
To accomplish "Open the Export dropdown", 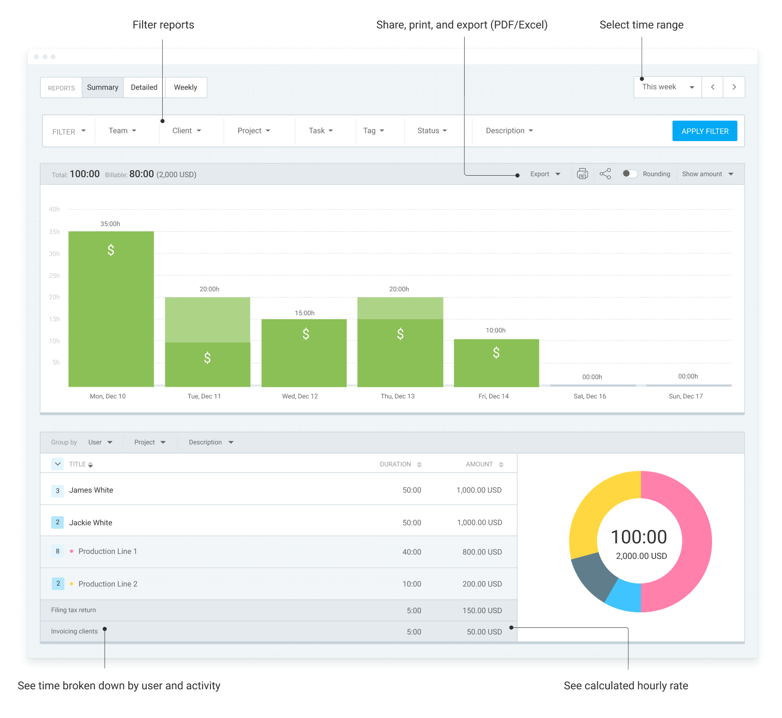I will pyautogui.click(x=545, y=174).
